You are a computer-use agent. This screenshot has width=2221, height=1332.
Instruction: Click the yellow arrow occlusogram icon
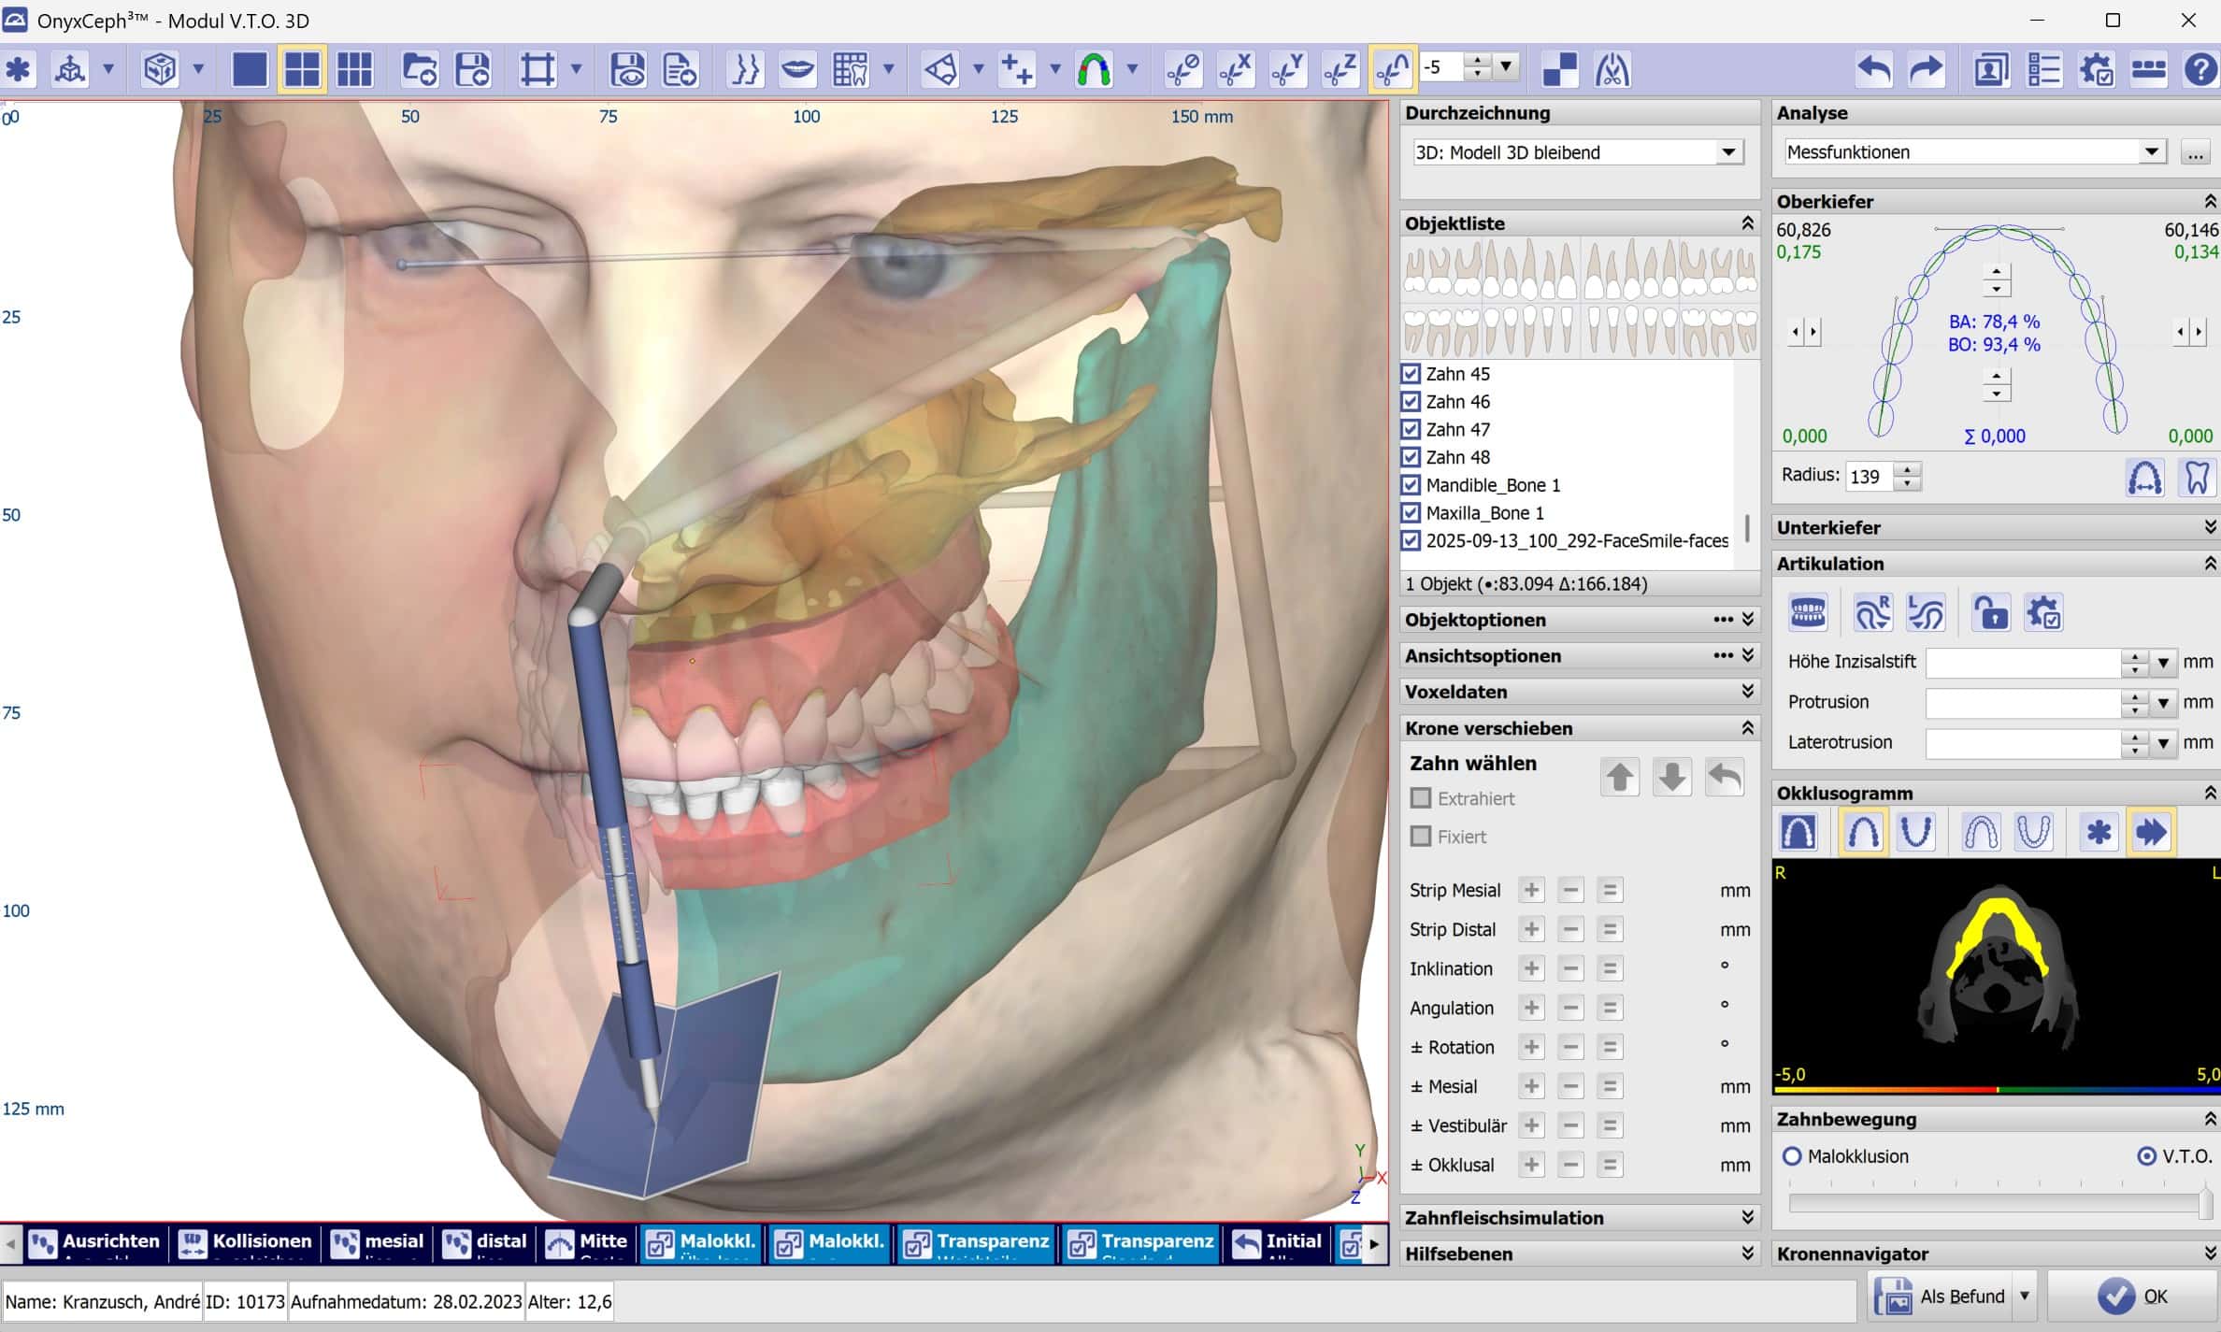click(x=2151, y=832)
